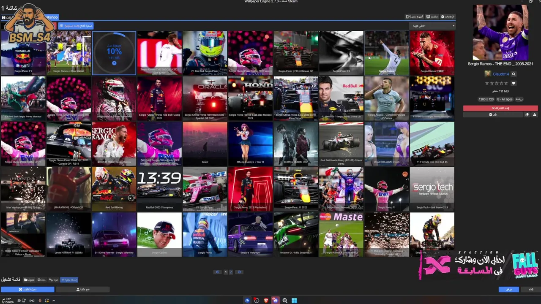This screenshot has height=304, width=541.
Task: Expand the hidden tray icons chevron
Action: coord(54,301)
